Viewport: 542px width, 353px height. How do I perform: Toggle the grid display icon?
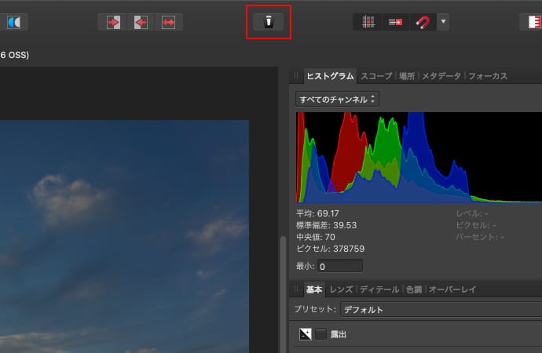click(368, 22)
